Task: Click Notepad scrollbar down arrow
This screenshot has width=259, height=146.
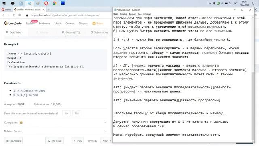Action: point(253,141)
